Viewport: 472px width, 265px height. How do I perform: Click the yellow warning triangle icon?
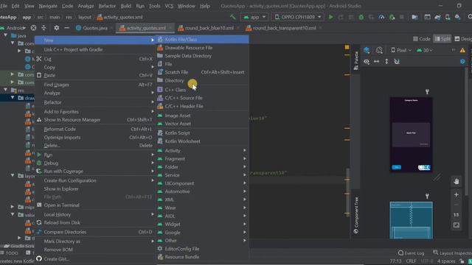point(462,50)
